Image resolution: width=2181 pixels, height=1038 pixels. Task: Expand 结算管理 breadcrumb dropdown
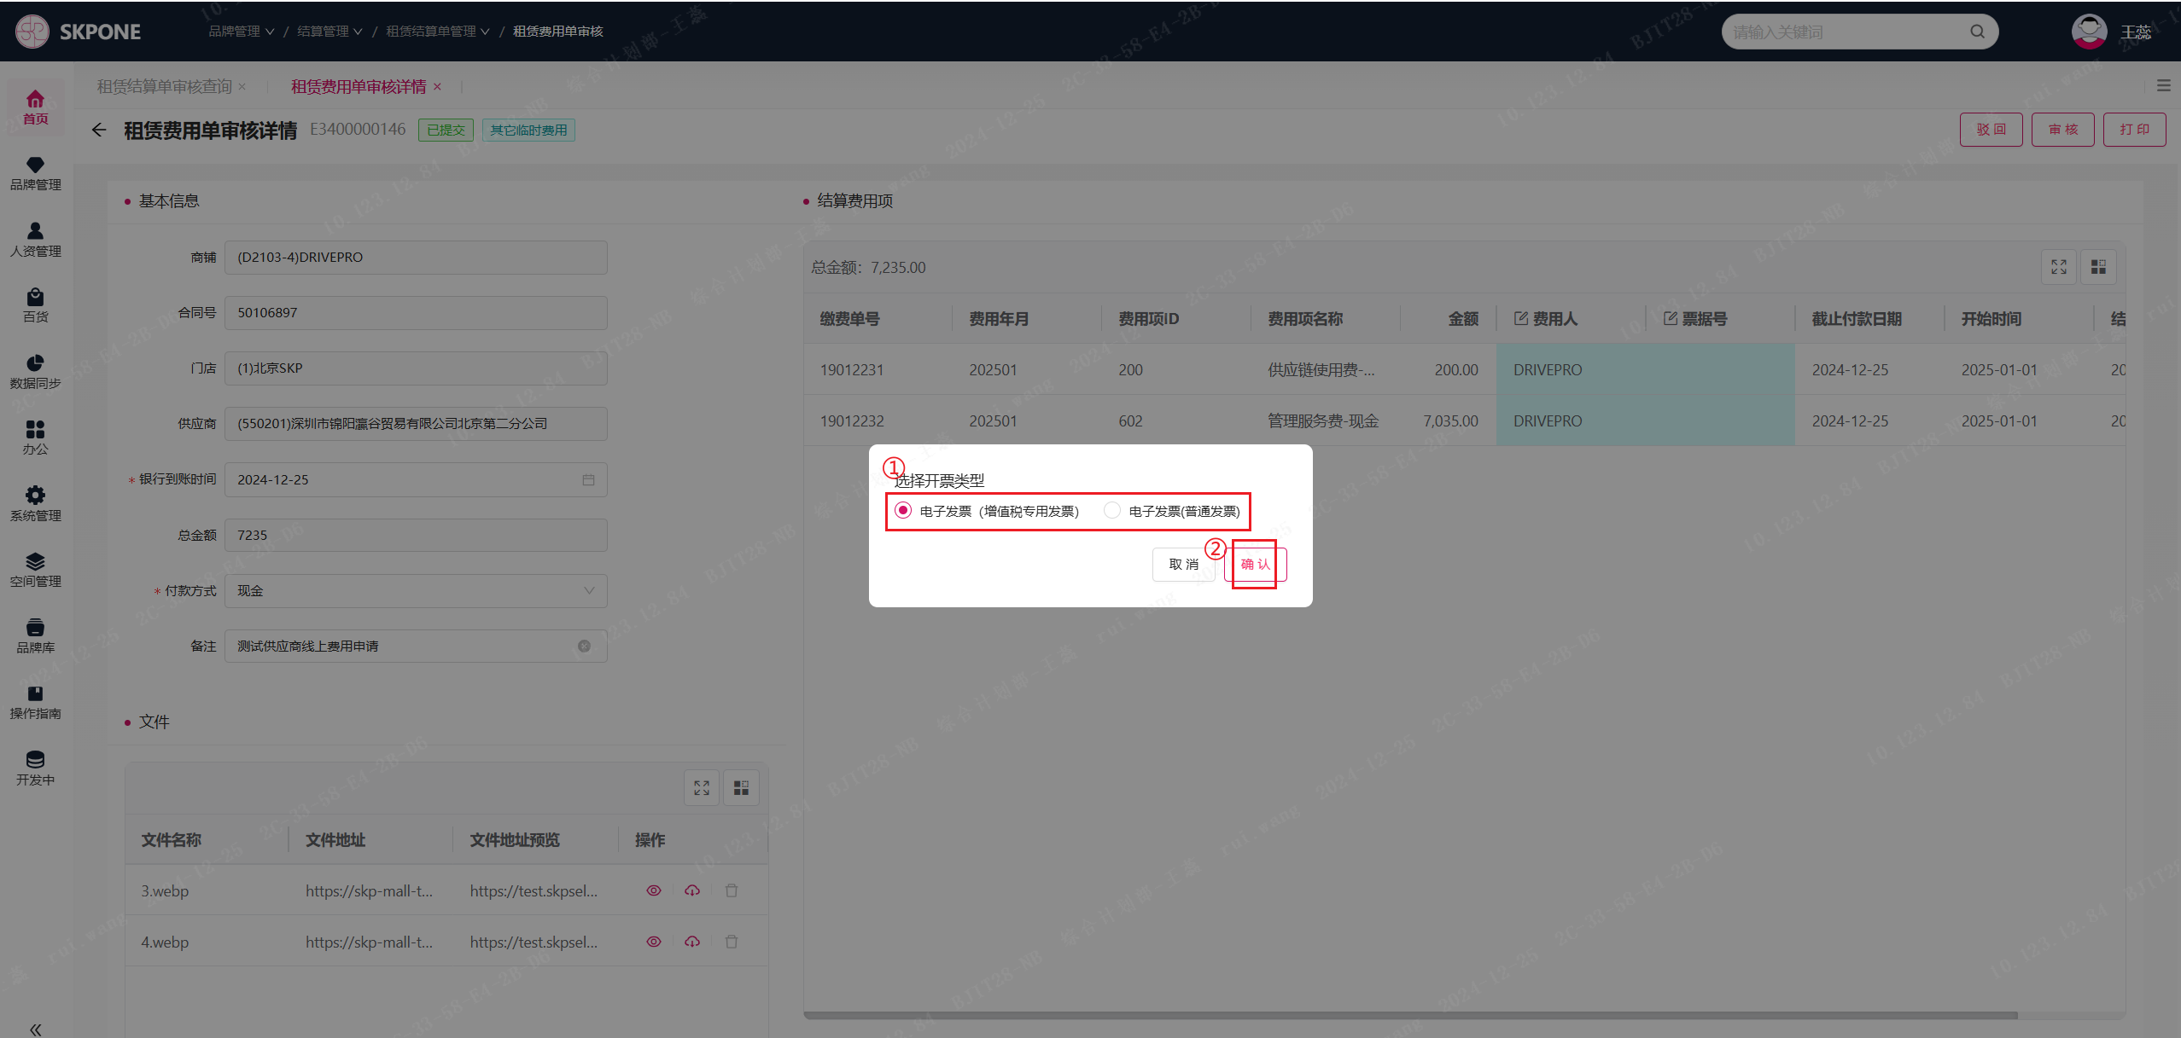(x=329, y=32)
